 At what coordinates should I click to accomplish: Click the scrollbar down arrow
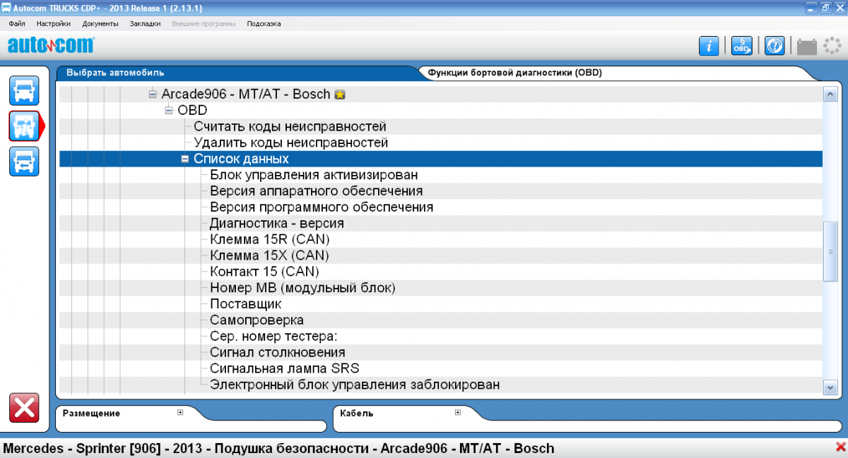tap(830, 386)
